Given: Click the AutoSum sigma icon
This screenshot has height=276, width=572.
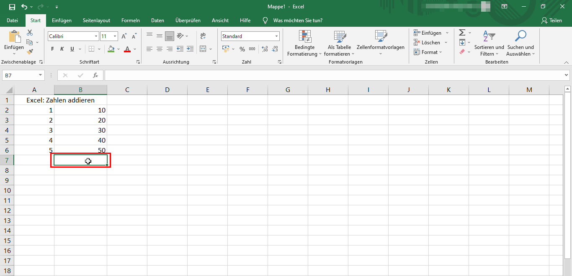Looking at the screenshot, I should (462, 33).
